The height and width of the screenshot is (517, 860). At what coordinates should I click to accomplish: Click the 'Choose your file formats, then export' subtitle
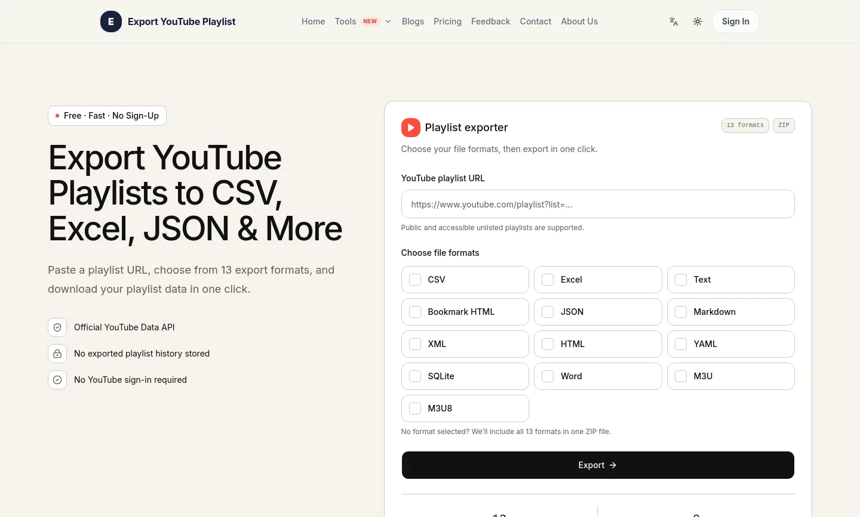pos(499,149)
